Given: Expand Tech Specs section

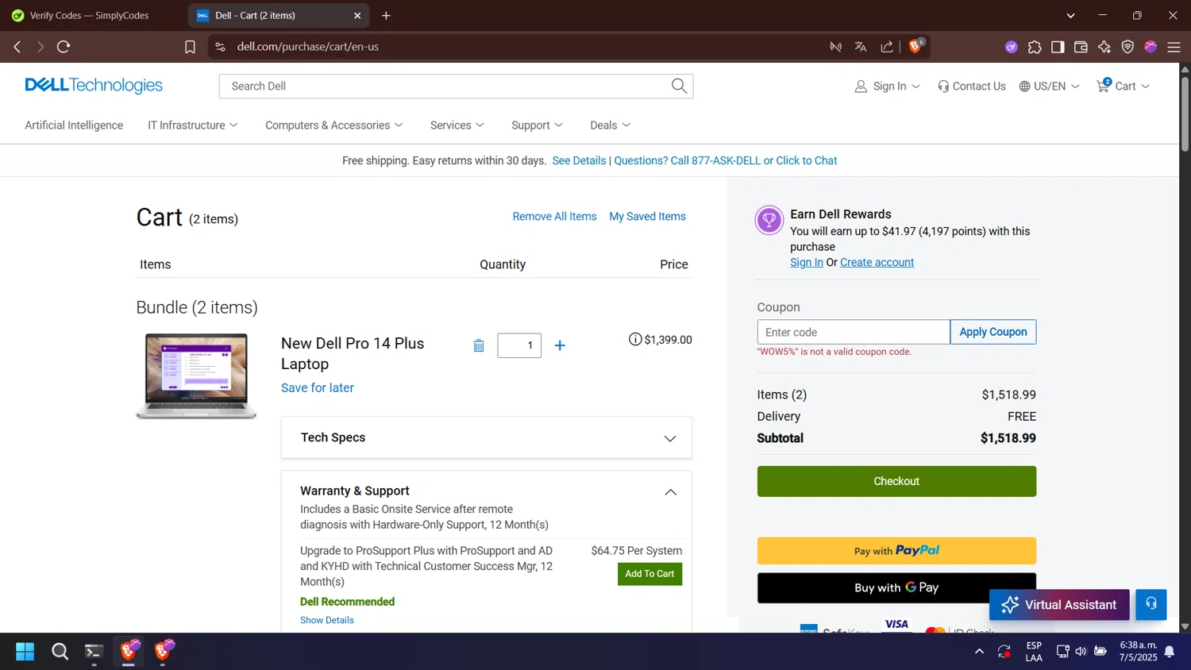Looking at the screenshot, I should coord(487,437).
